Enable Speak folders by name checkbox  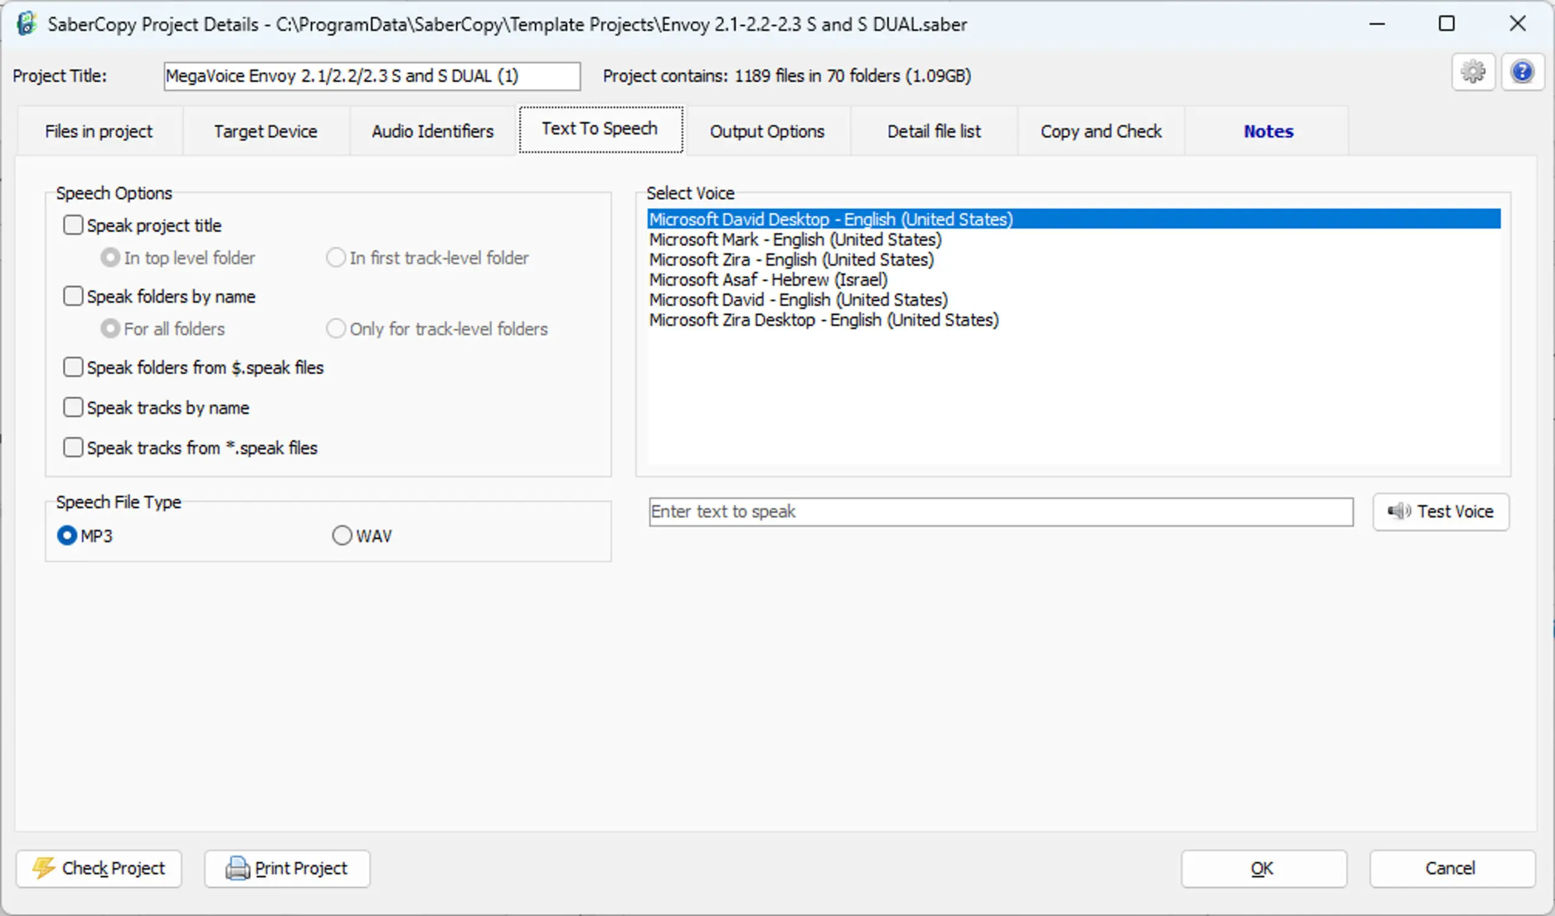tap(73, 296)
